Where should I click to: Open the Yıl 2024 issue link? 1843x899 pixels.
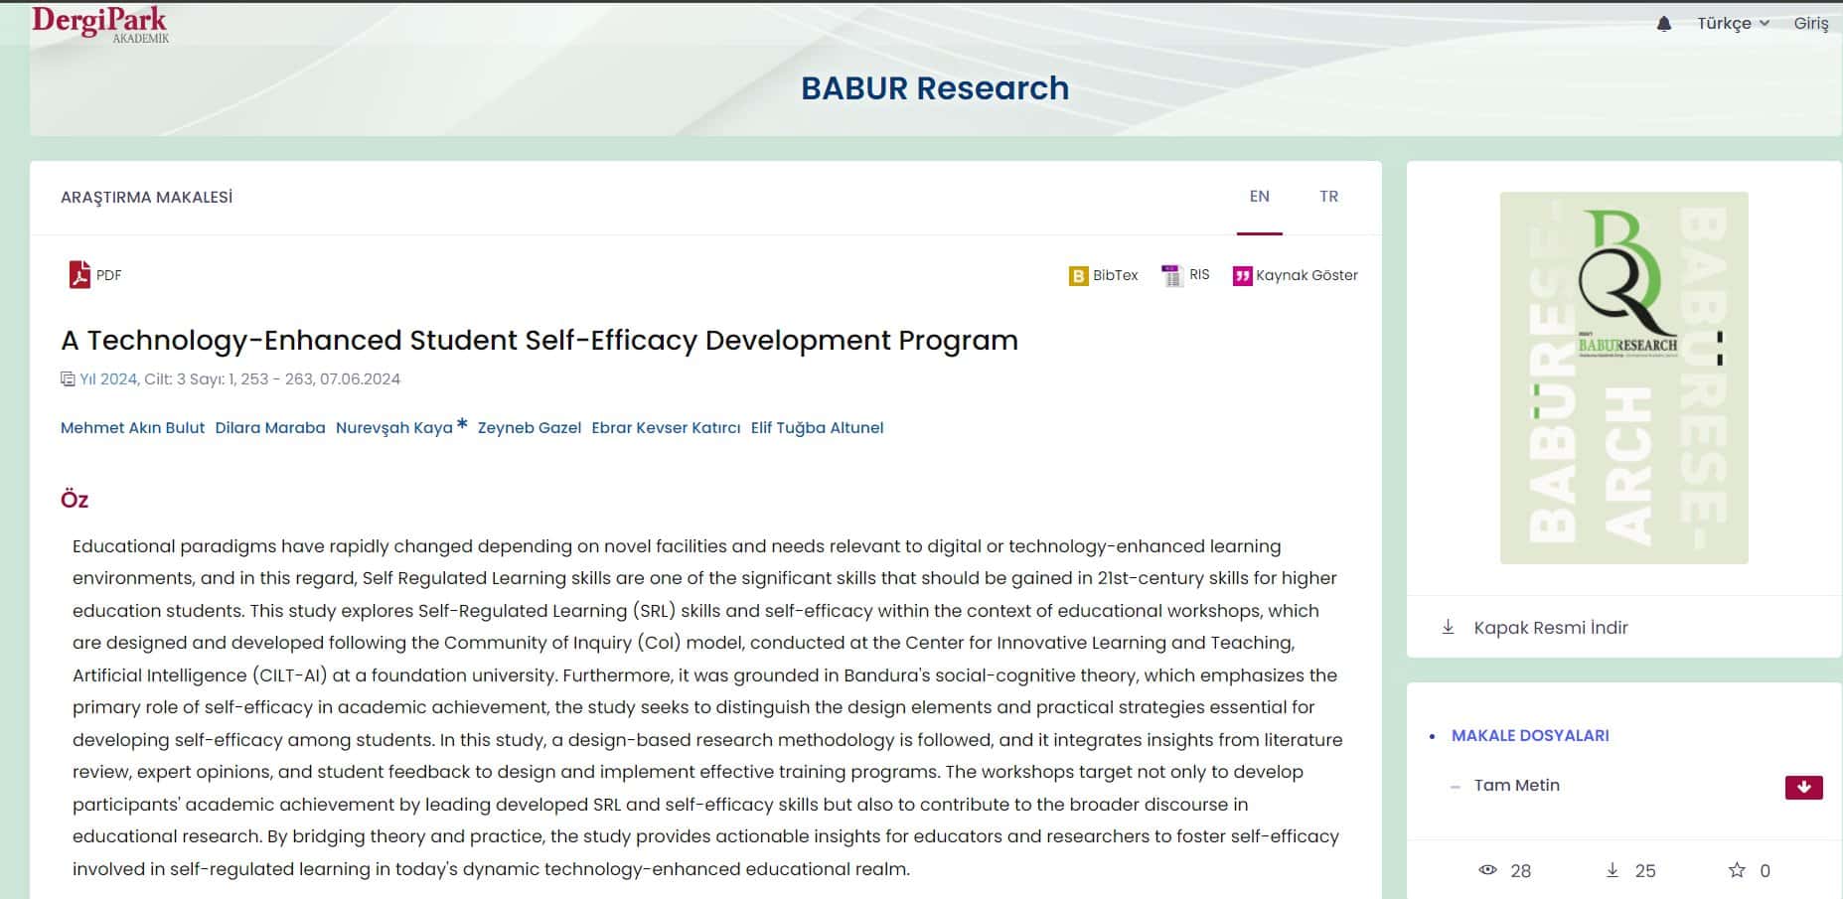108,378
